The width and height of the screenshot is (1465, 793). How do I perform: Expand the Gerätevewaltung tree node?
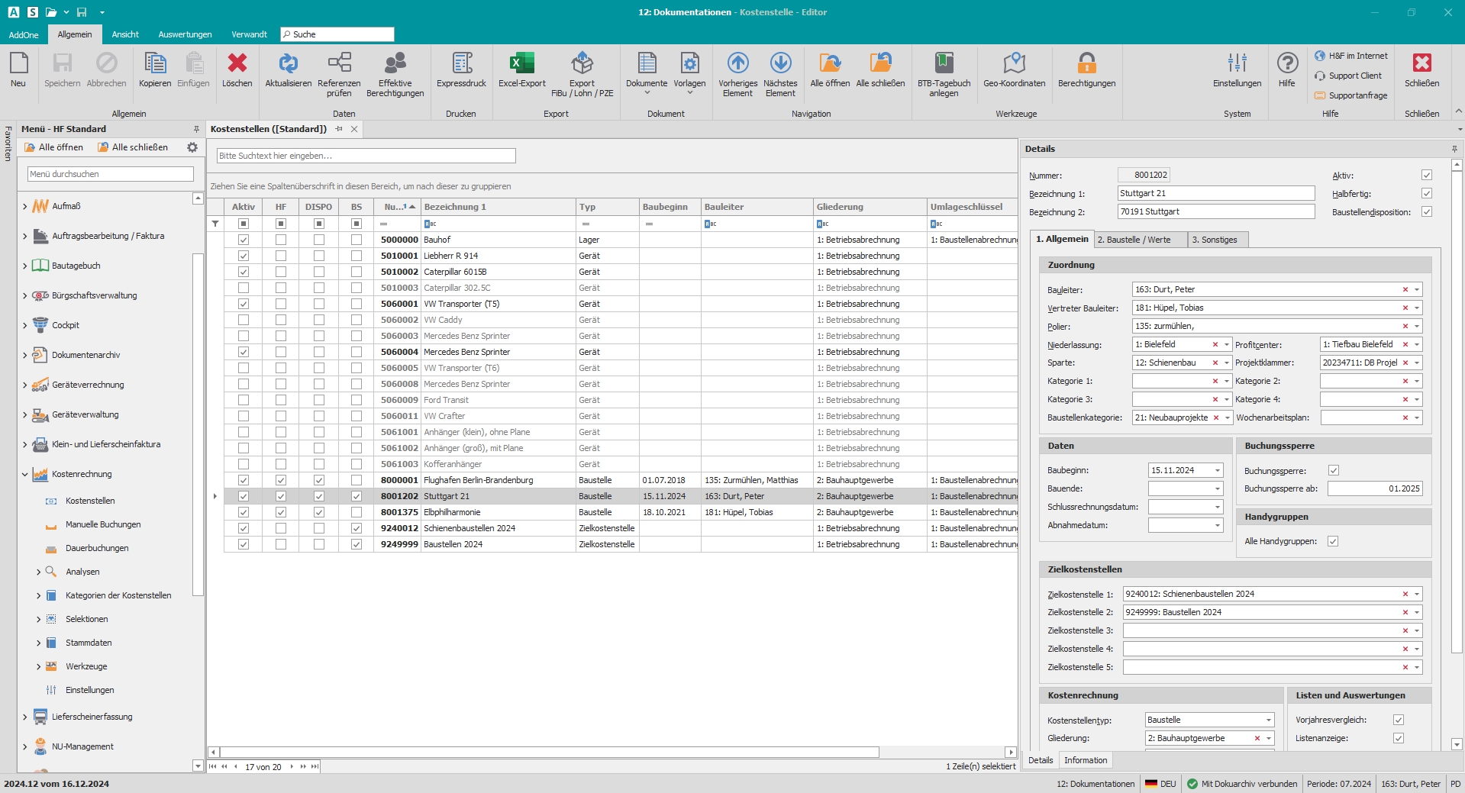point(25,415)
